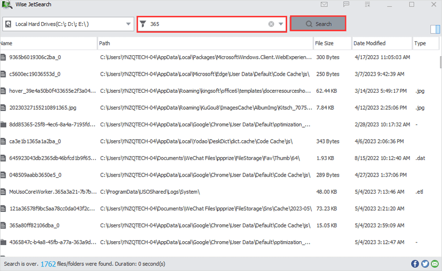The height and width of the screenshot is (271, 442).
Task: Select file 365a80ff82106dba_0
Action: pos(34,225)
